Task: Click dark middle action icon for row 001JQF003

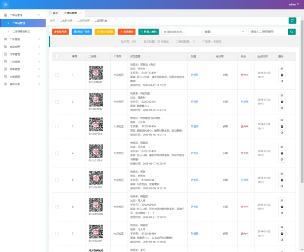Action: click(282, 126)
